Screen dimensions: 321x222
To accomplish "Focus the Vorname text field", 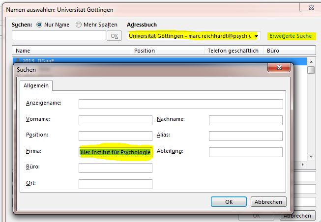I will (x=115, y=120).
